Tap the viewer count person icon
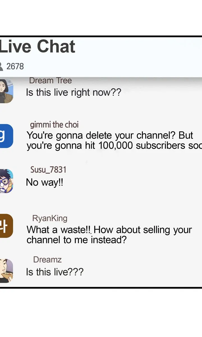The height and width of the screenshot is (337, 202). tap(1, 67)
